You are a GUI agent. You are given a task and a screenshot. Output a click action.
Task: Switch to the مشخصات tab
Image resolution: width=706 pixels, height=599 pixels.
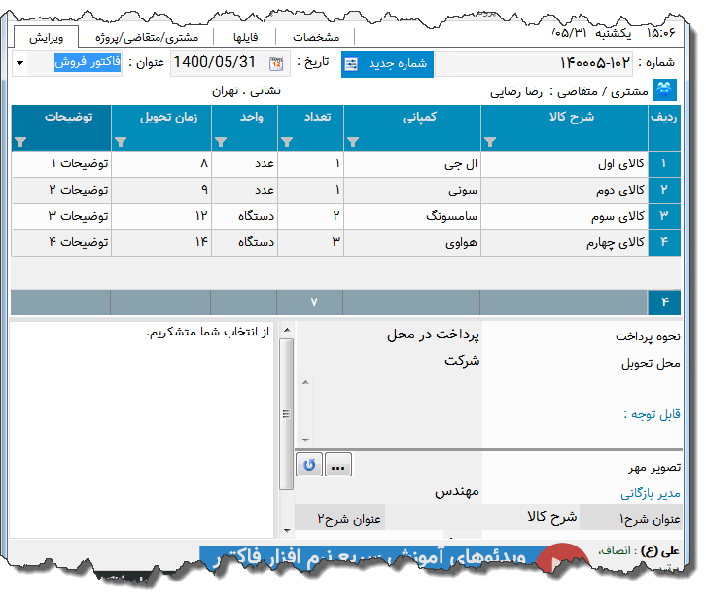tap(316, 37)
